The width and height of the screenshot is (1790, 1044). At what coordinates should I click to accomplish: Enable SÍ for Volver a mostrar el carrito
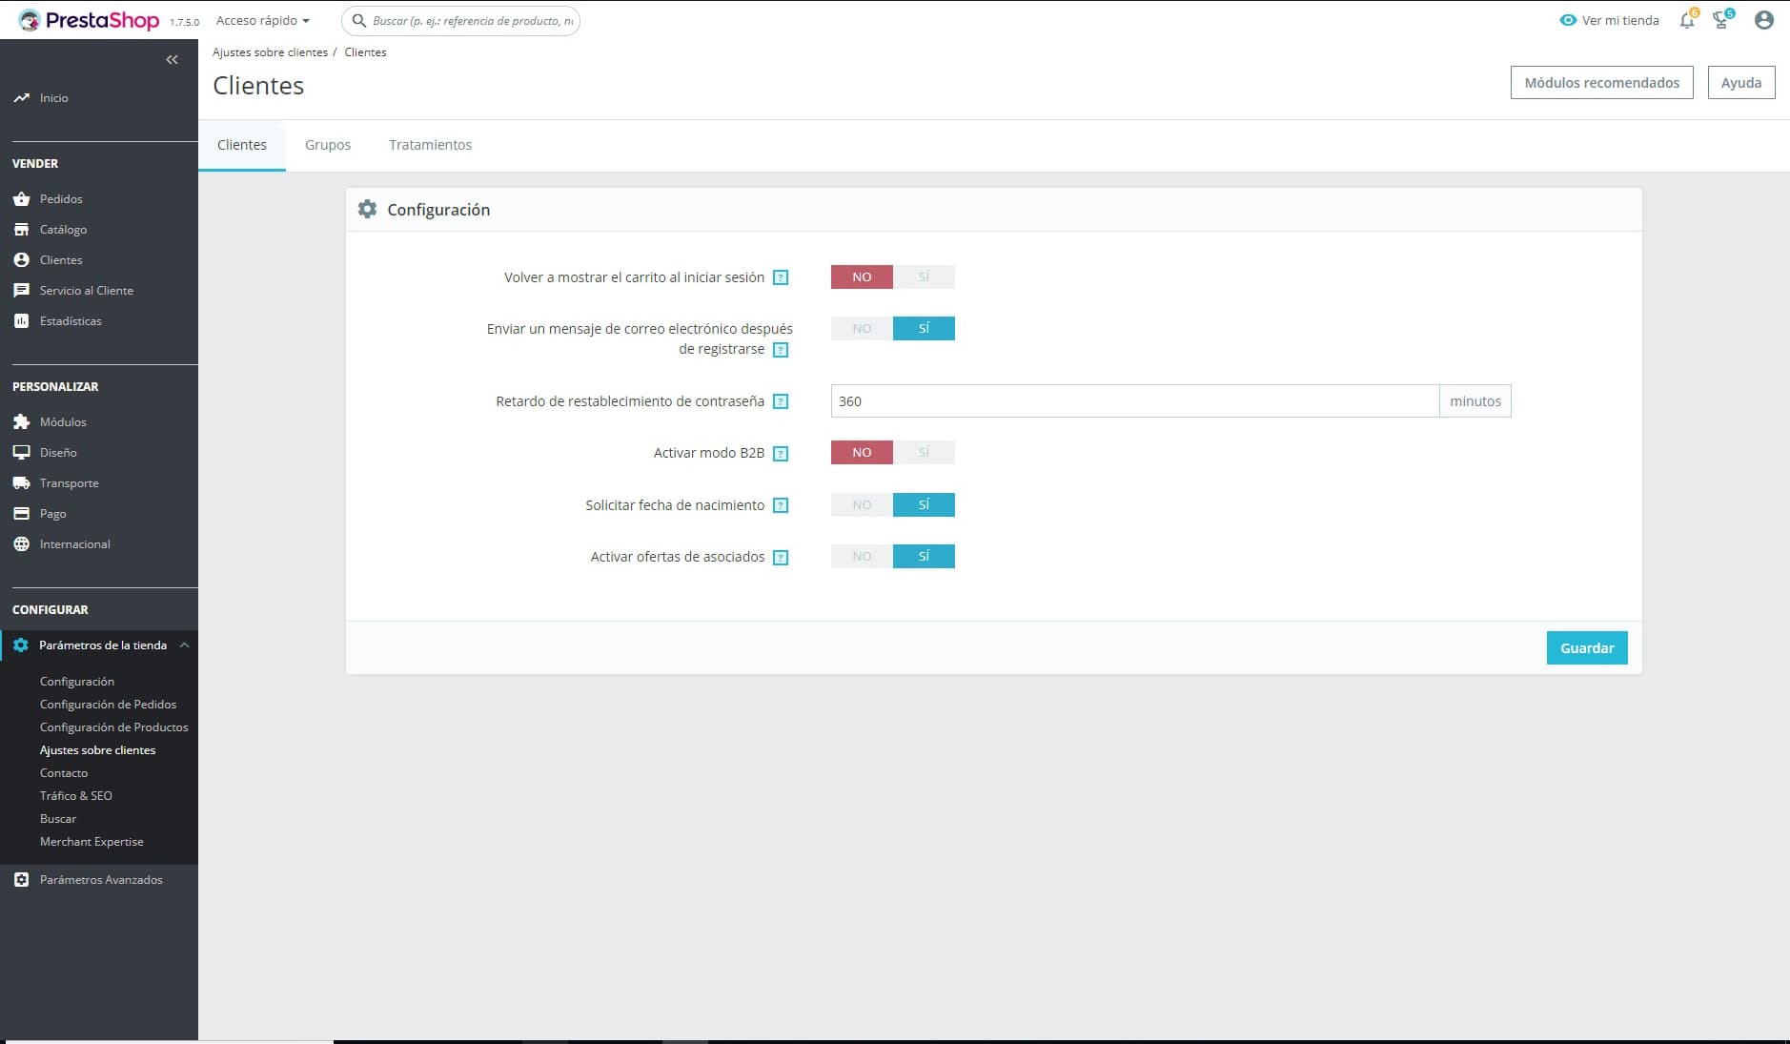(923, 277)
